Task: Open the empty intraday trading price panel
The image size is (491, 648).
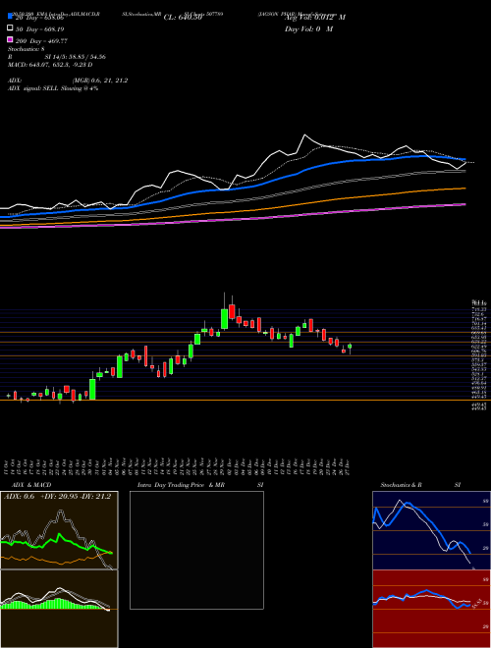Action: pyautogui.click(x=196, y=550)
